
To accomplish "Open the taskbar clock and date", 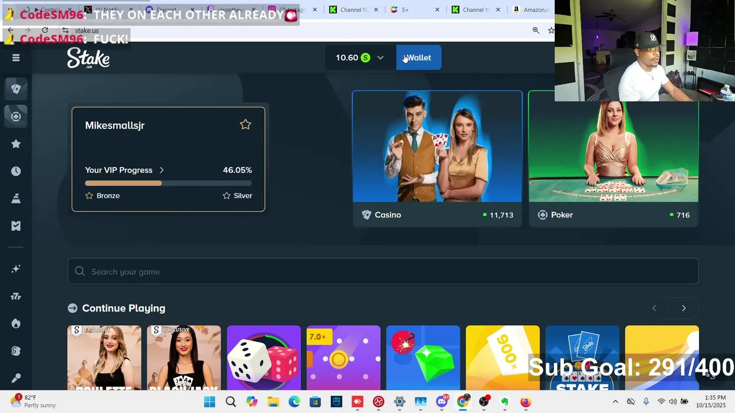I will click(711, 402).
